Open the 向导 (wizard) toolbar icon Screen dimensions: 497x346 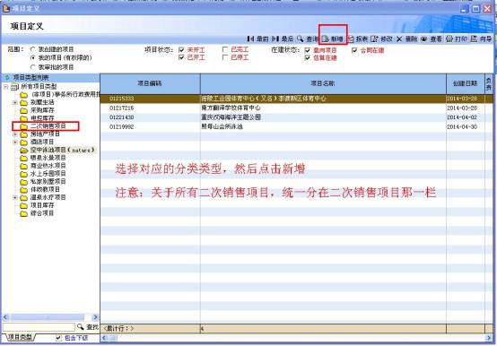point(474,39)
